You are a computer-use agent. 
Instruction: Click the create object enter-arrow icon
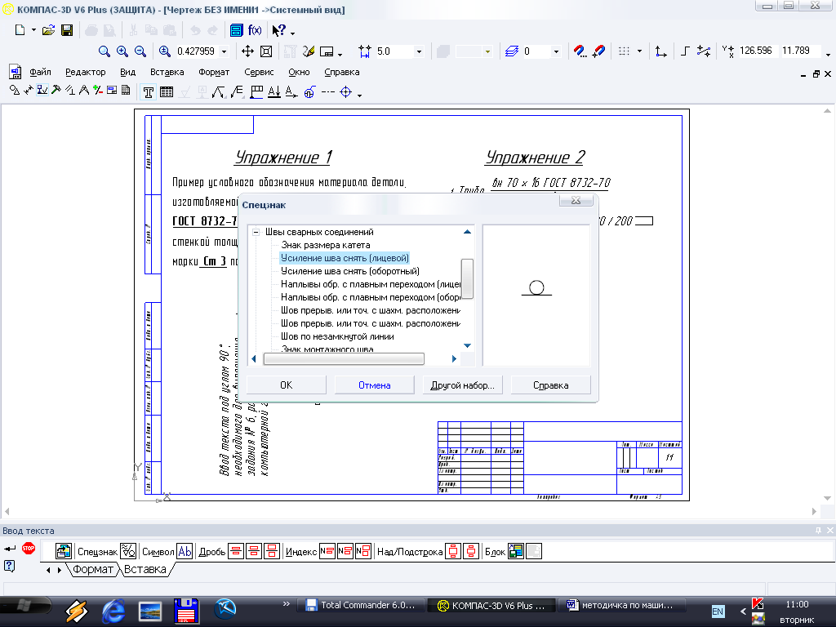click(x=10, y=548)
